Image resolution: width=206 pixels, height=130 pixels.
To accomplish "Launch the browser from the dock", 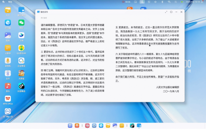I will pos(101,126).
